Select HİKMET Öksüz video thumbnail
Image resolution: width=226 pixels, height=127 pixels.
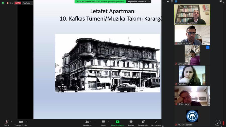pyautogui.click(x=192, y=96)
